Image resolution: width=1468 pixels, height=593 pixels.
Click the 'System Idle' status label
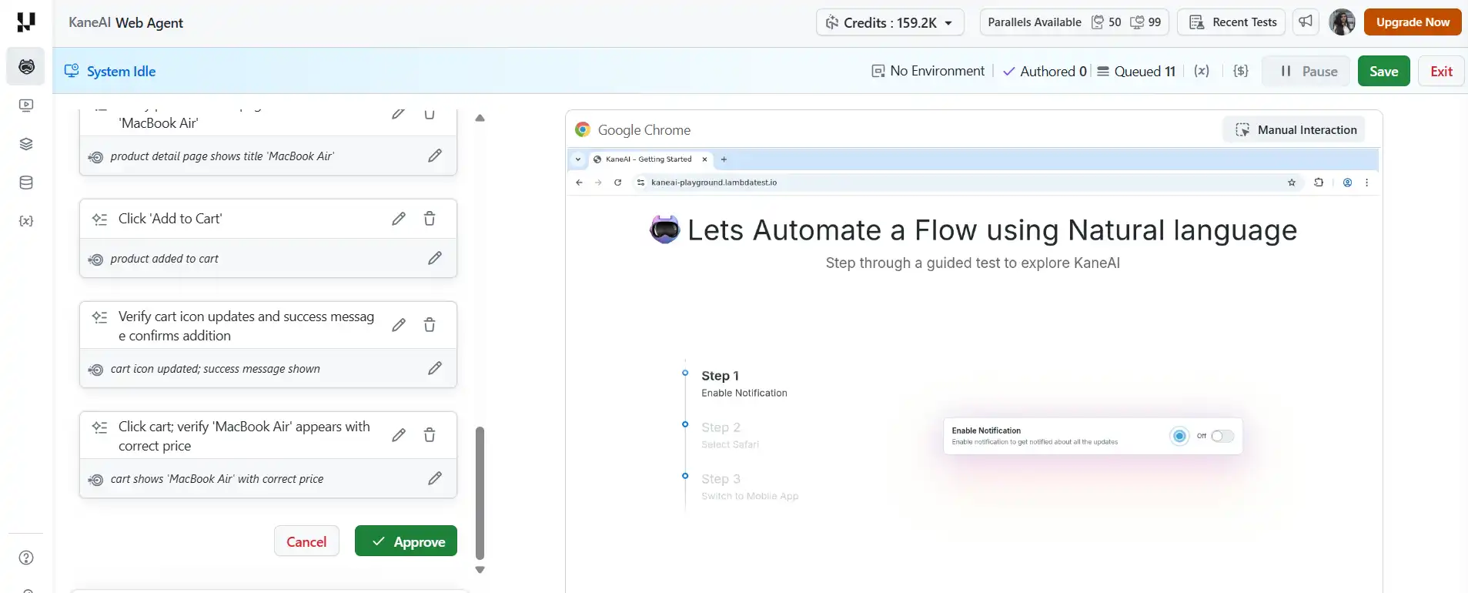(x=121, y=71)
